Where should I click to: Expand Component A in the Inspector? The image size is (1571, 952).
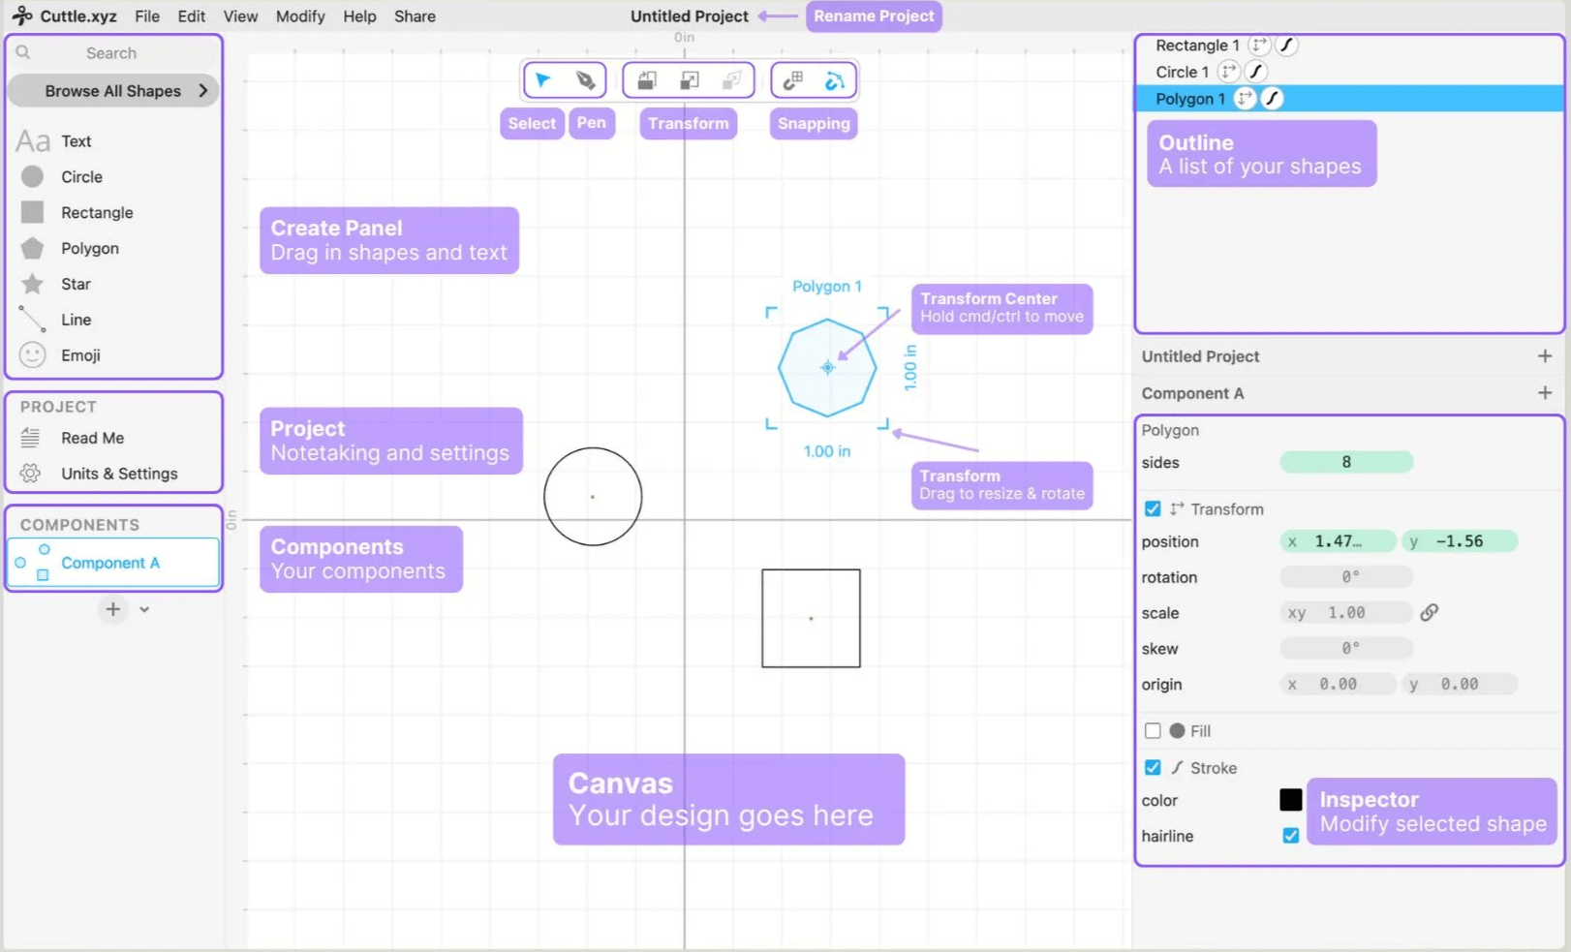point(1547,393)
